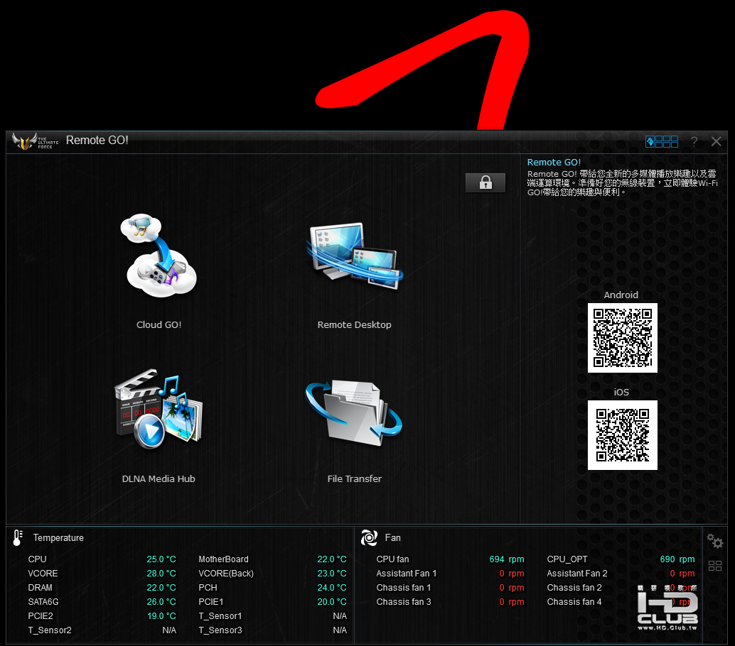735x646 pixels.
Task: Click the PCIE1 temperature value 20.0 °C
Action: click(332, 602)
